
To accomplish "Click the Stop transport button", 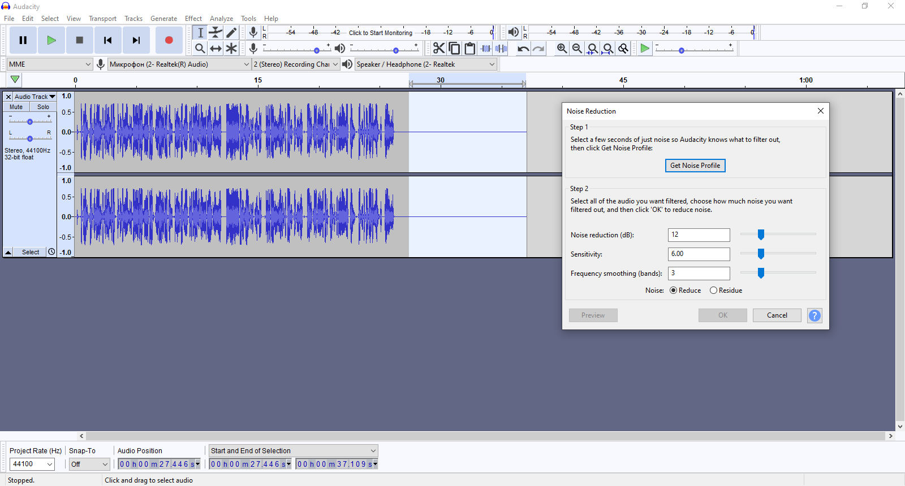I will coord(80,40).
